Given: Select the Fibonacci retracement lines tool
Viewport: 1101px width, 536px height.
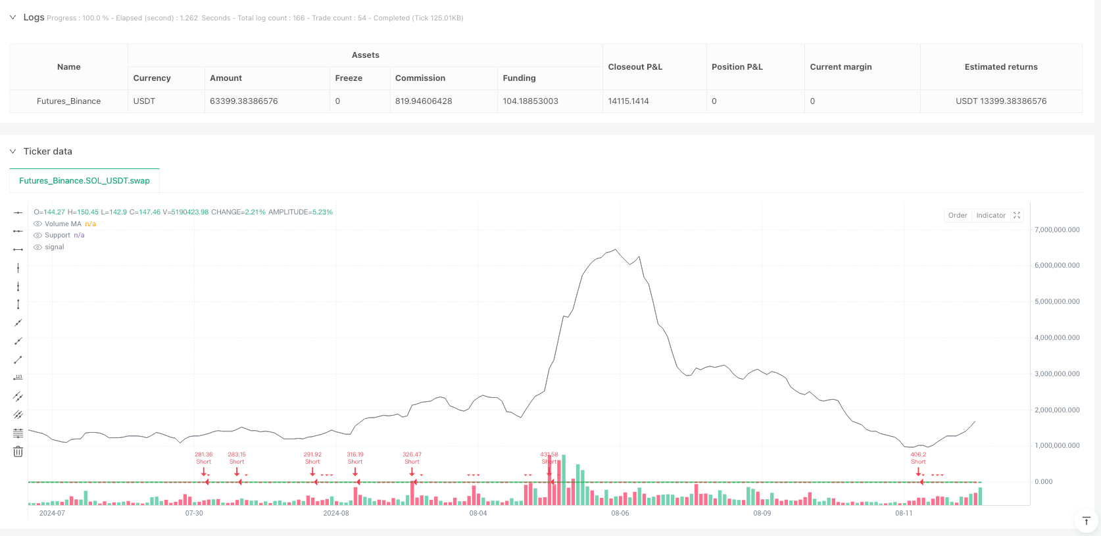Looking at the screenshot, I should (18, 433).
